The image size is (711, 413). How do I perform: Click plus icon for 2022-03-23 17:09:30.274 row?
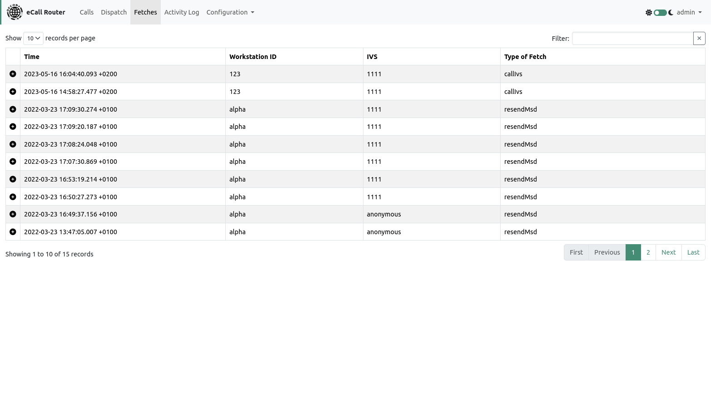click(x=13, y=109)
